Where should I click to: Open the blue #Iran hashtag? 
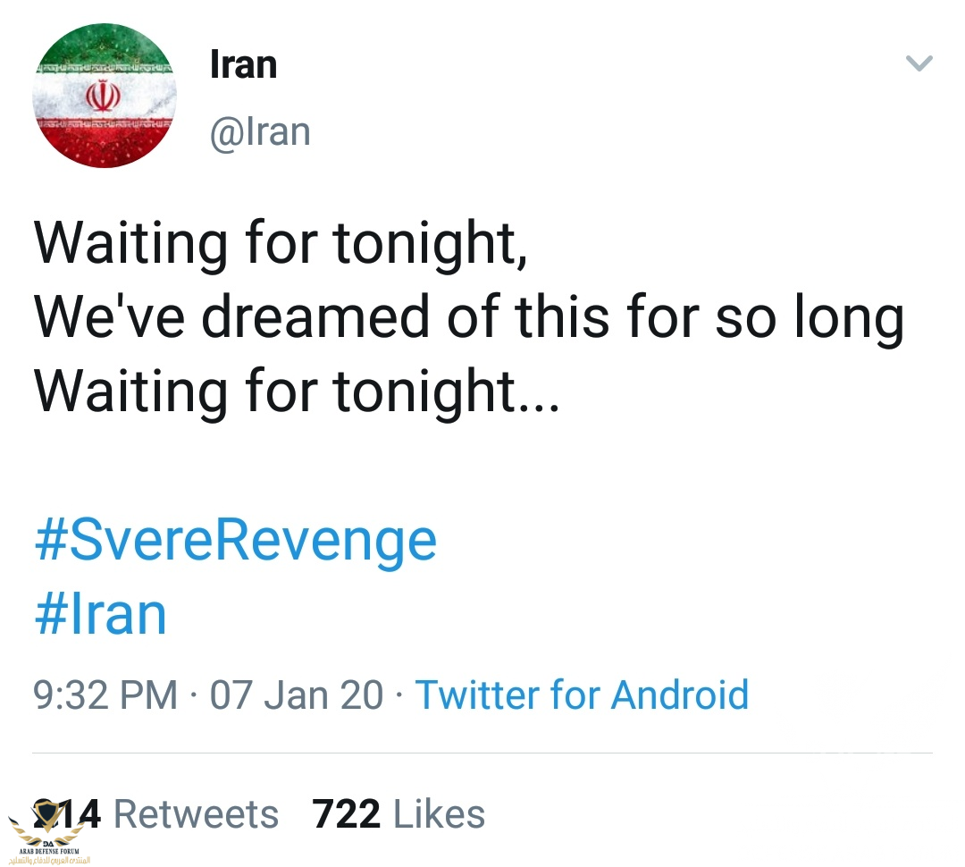(x=100, y=616)
